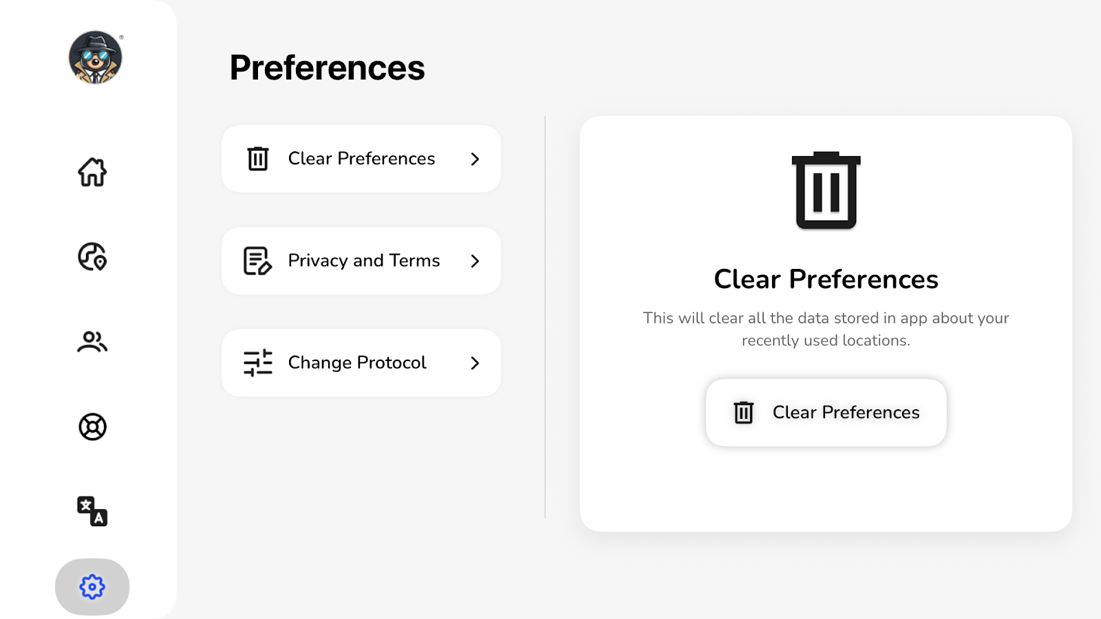
Task: Click the mascot logo avatar
Action: click(95, 57)
